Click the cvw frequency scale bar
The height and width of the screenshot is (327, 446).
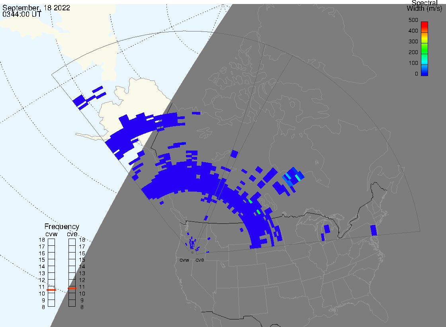pos(51,273)
